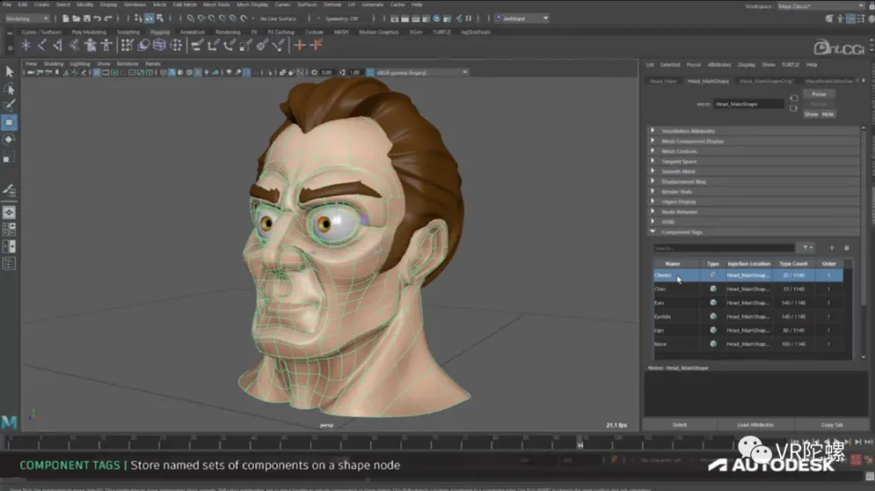Select the arrow Select tool in left toolbox

tap(9, 72)
